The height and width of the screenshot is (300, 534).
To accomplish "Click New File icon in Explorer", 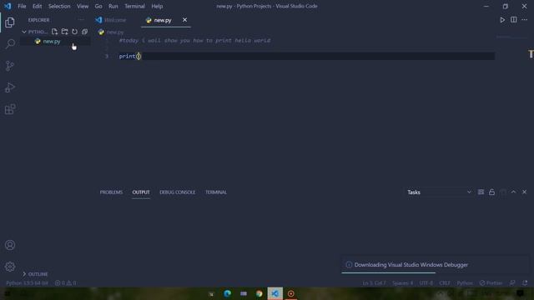I will coord(54,32).
